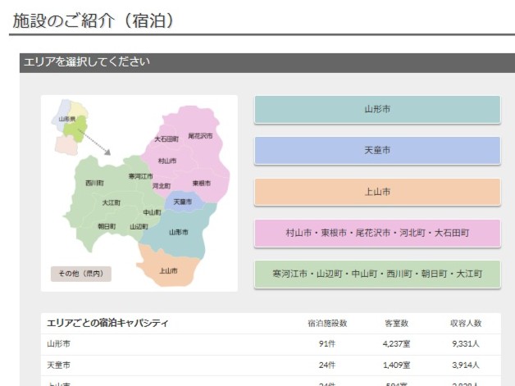Click 東根市 on the map

click(x=202, y=183)
